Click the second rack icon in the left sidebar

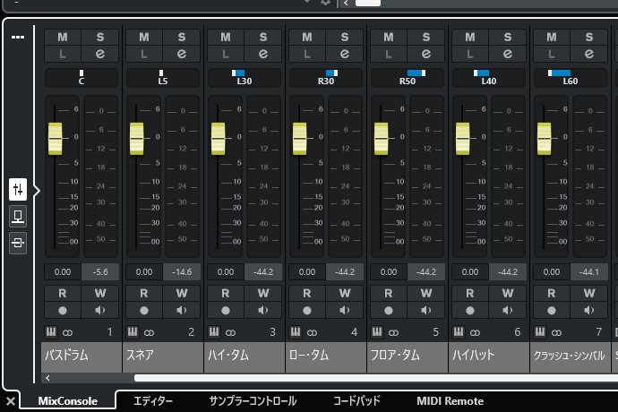18,216
